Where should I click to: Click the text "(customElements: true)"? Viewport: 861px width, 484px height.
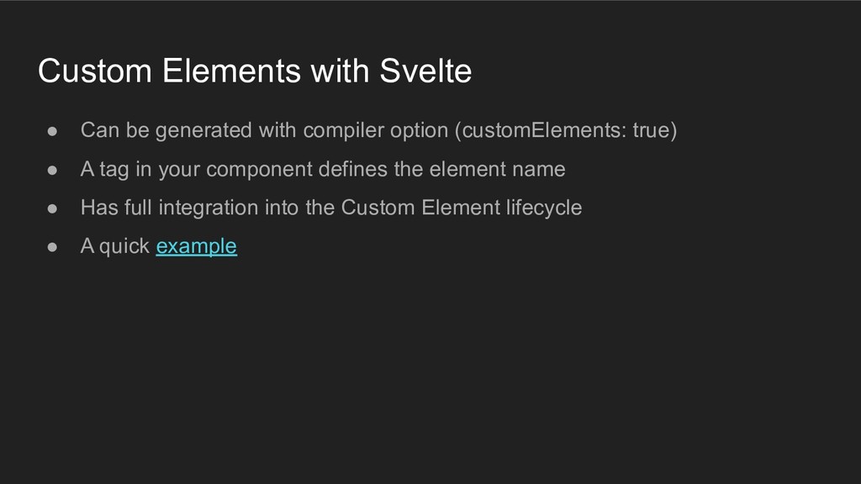pos(566,130)
